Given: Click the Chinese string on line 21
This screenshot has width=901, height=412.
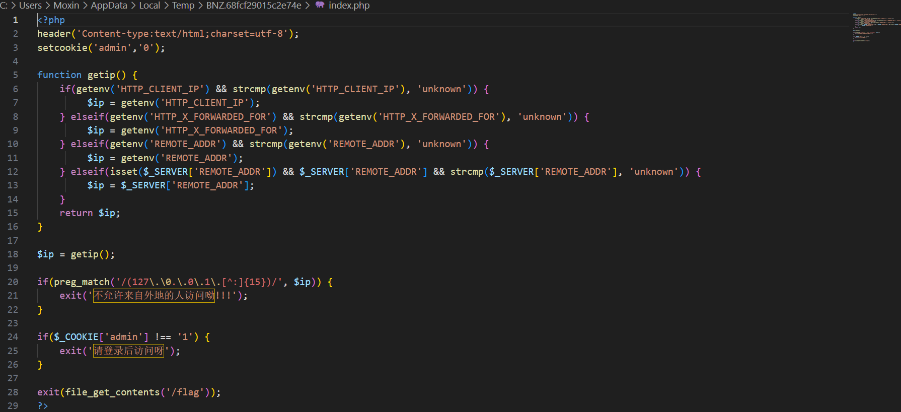Looking at the screenshot, I should coord(154,296).
